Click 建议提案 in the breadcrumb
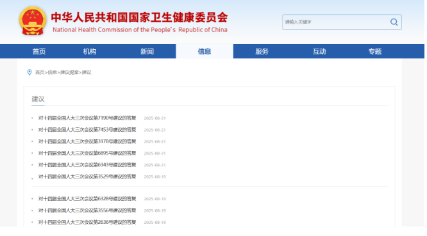The width and height of the screenshot is (427, 236). [69, 72]
